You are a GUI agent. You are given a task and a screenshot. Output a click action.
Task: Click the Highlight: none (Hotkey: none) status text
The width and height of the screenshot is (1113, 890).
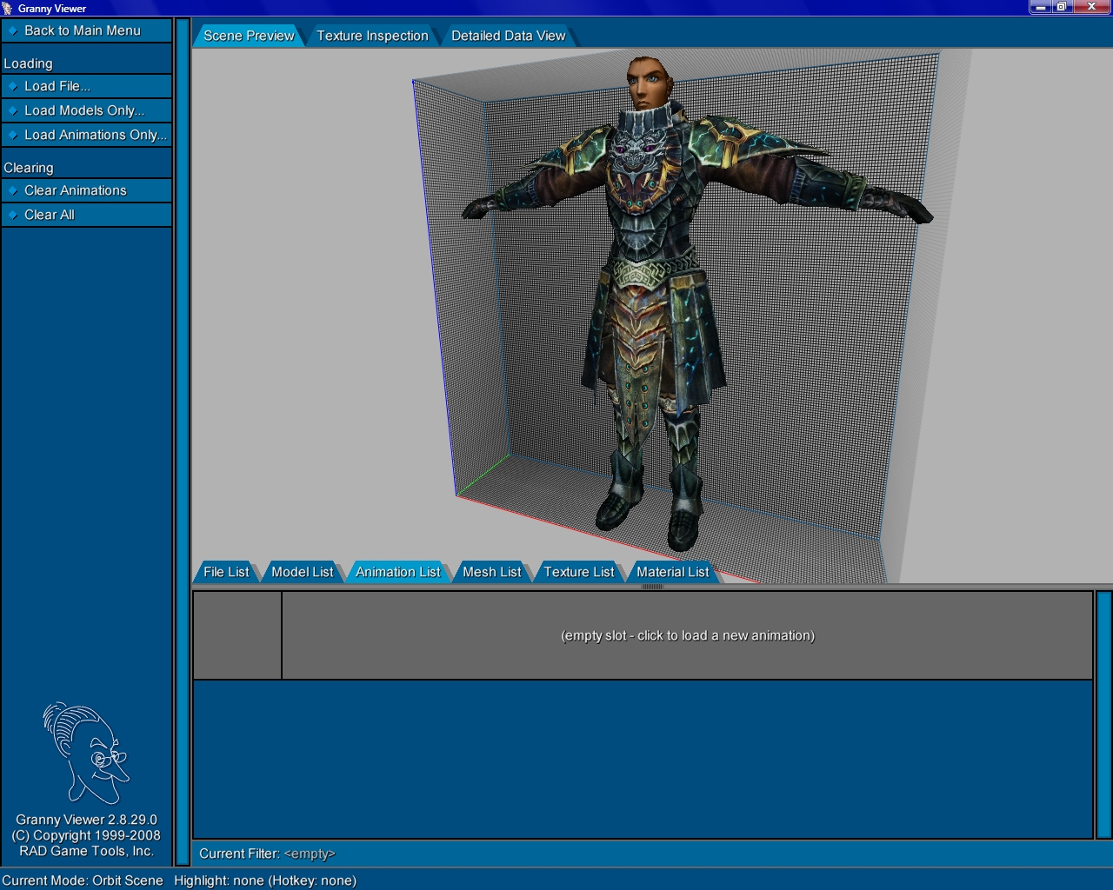(x=265, y=880)
